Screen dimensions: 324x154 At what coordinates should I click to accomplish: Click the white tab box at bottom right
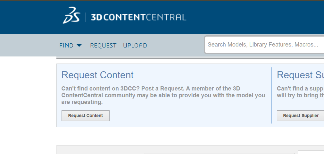pyautogui.click(x=311, y=152)
